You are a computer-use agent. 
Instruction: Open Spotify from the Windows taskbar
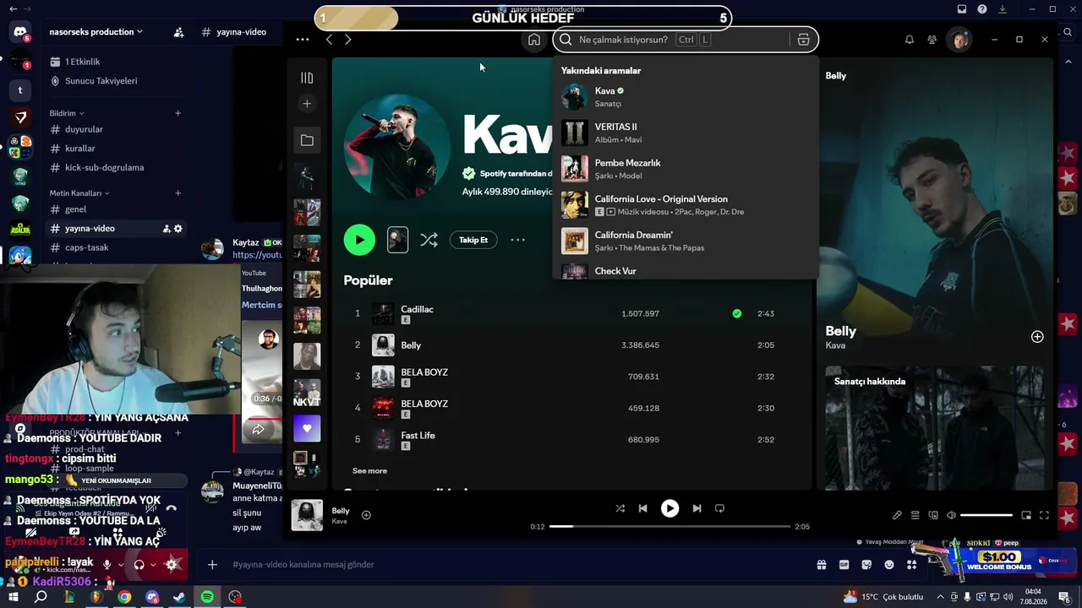point(207,597)
